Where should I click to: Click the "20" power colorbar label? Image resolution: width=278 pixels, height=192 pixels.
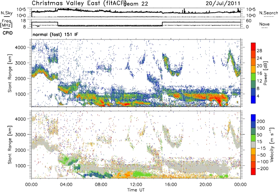pyautogui.click(x=259, y=66)
